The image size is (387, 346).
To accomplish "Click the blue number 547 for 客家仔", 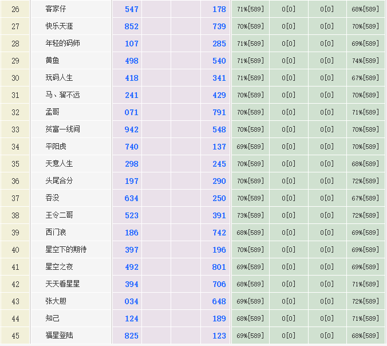I will [132, 9].
